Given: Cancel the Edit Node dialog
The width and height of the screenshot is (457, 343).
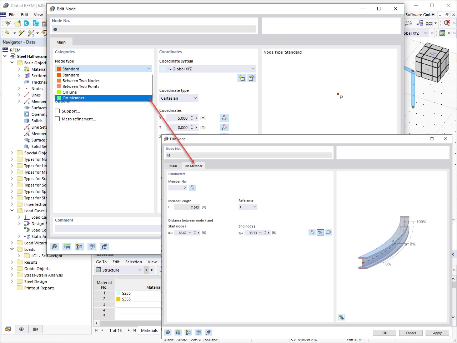Looking at the screenshot, I should 411,333.
